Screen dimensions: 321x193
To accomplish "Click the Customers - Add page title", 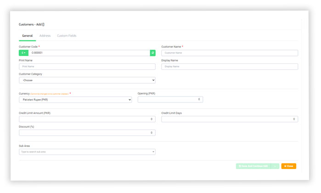I will click(31, 24).
